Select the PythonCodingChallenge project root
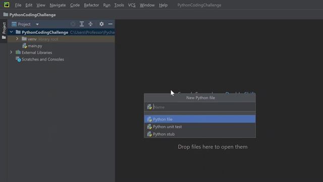 click(x=45, y=32)
